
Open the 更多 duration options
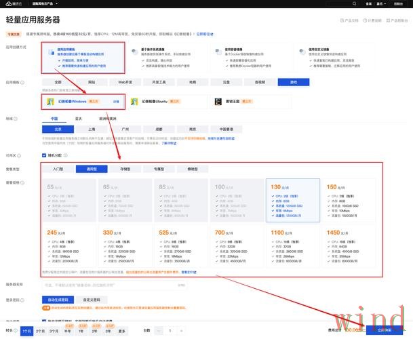tap(122, 331)
